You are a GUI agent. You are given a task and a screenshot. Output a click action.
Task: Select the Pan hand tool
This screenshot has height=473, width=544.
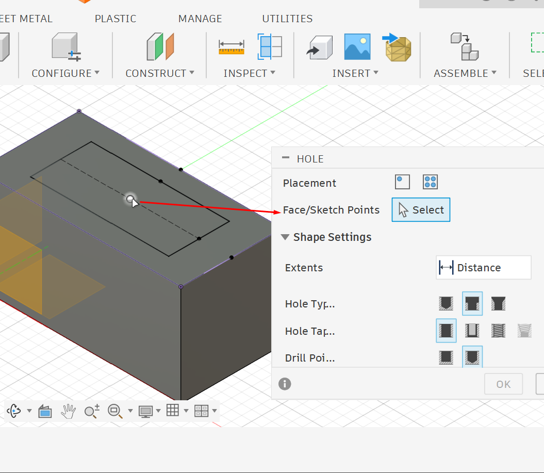69,411
